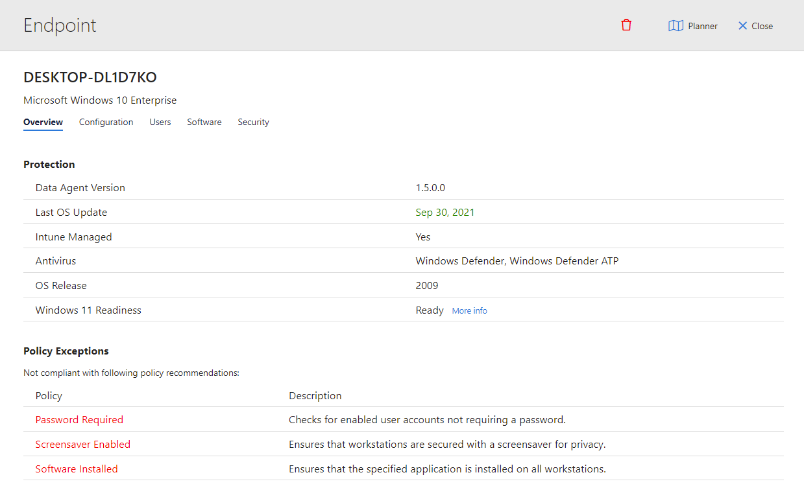Screen dimensions: 804x488
Task: Click the Screensaver Enabled description text
Action: tap(447, 445)
